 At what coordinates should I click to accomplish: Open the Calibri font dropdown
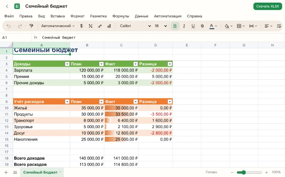135,26
